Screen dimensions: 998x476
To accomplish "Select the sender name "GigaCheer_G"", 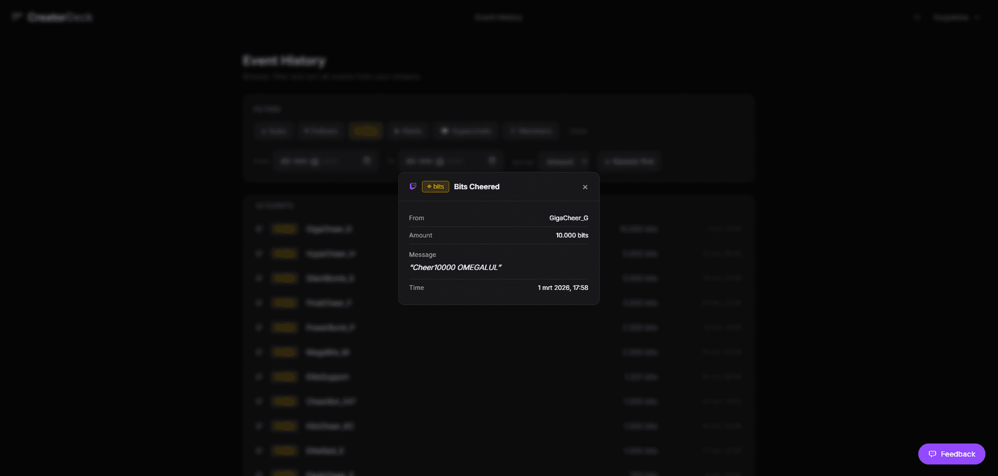I will [x=569, y=218].
